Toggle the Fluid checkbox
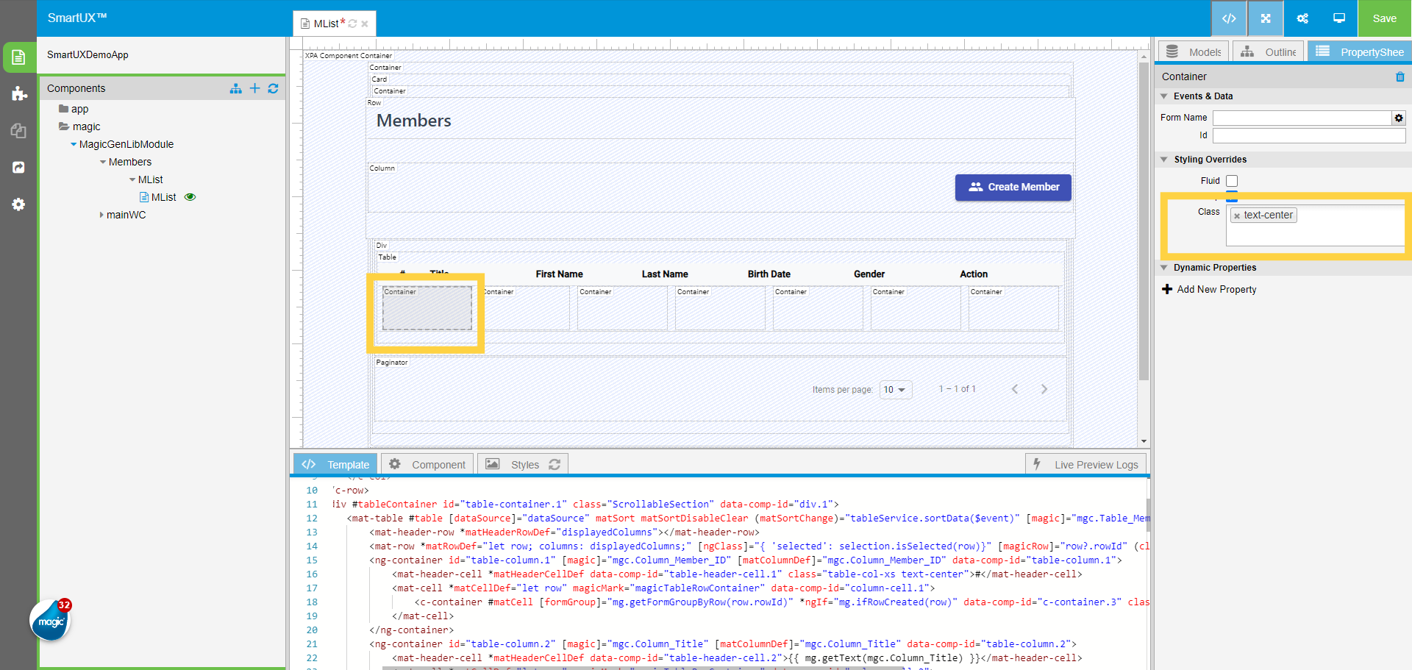 pyautogui.click(x=1232, y=181)
